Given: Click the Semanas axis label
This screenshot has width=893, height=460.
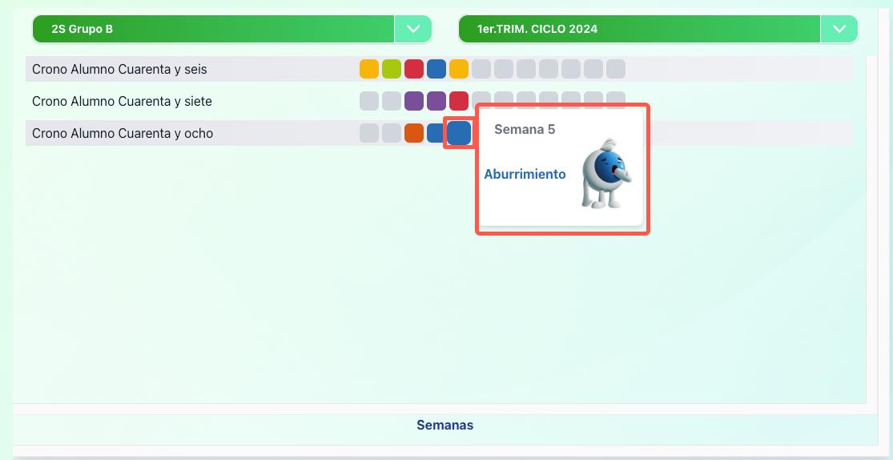Looking at the screenshot, I should [x=444, y=426].
